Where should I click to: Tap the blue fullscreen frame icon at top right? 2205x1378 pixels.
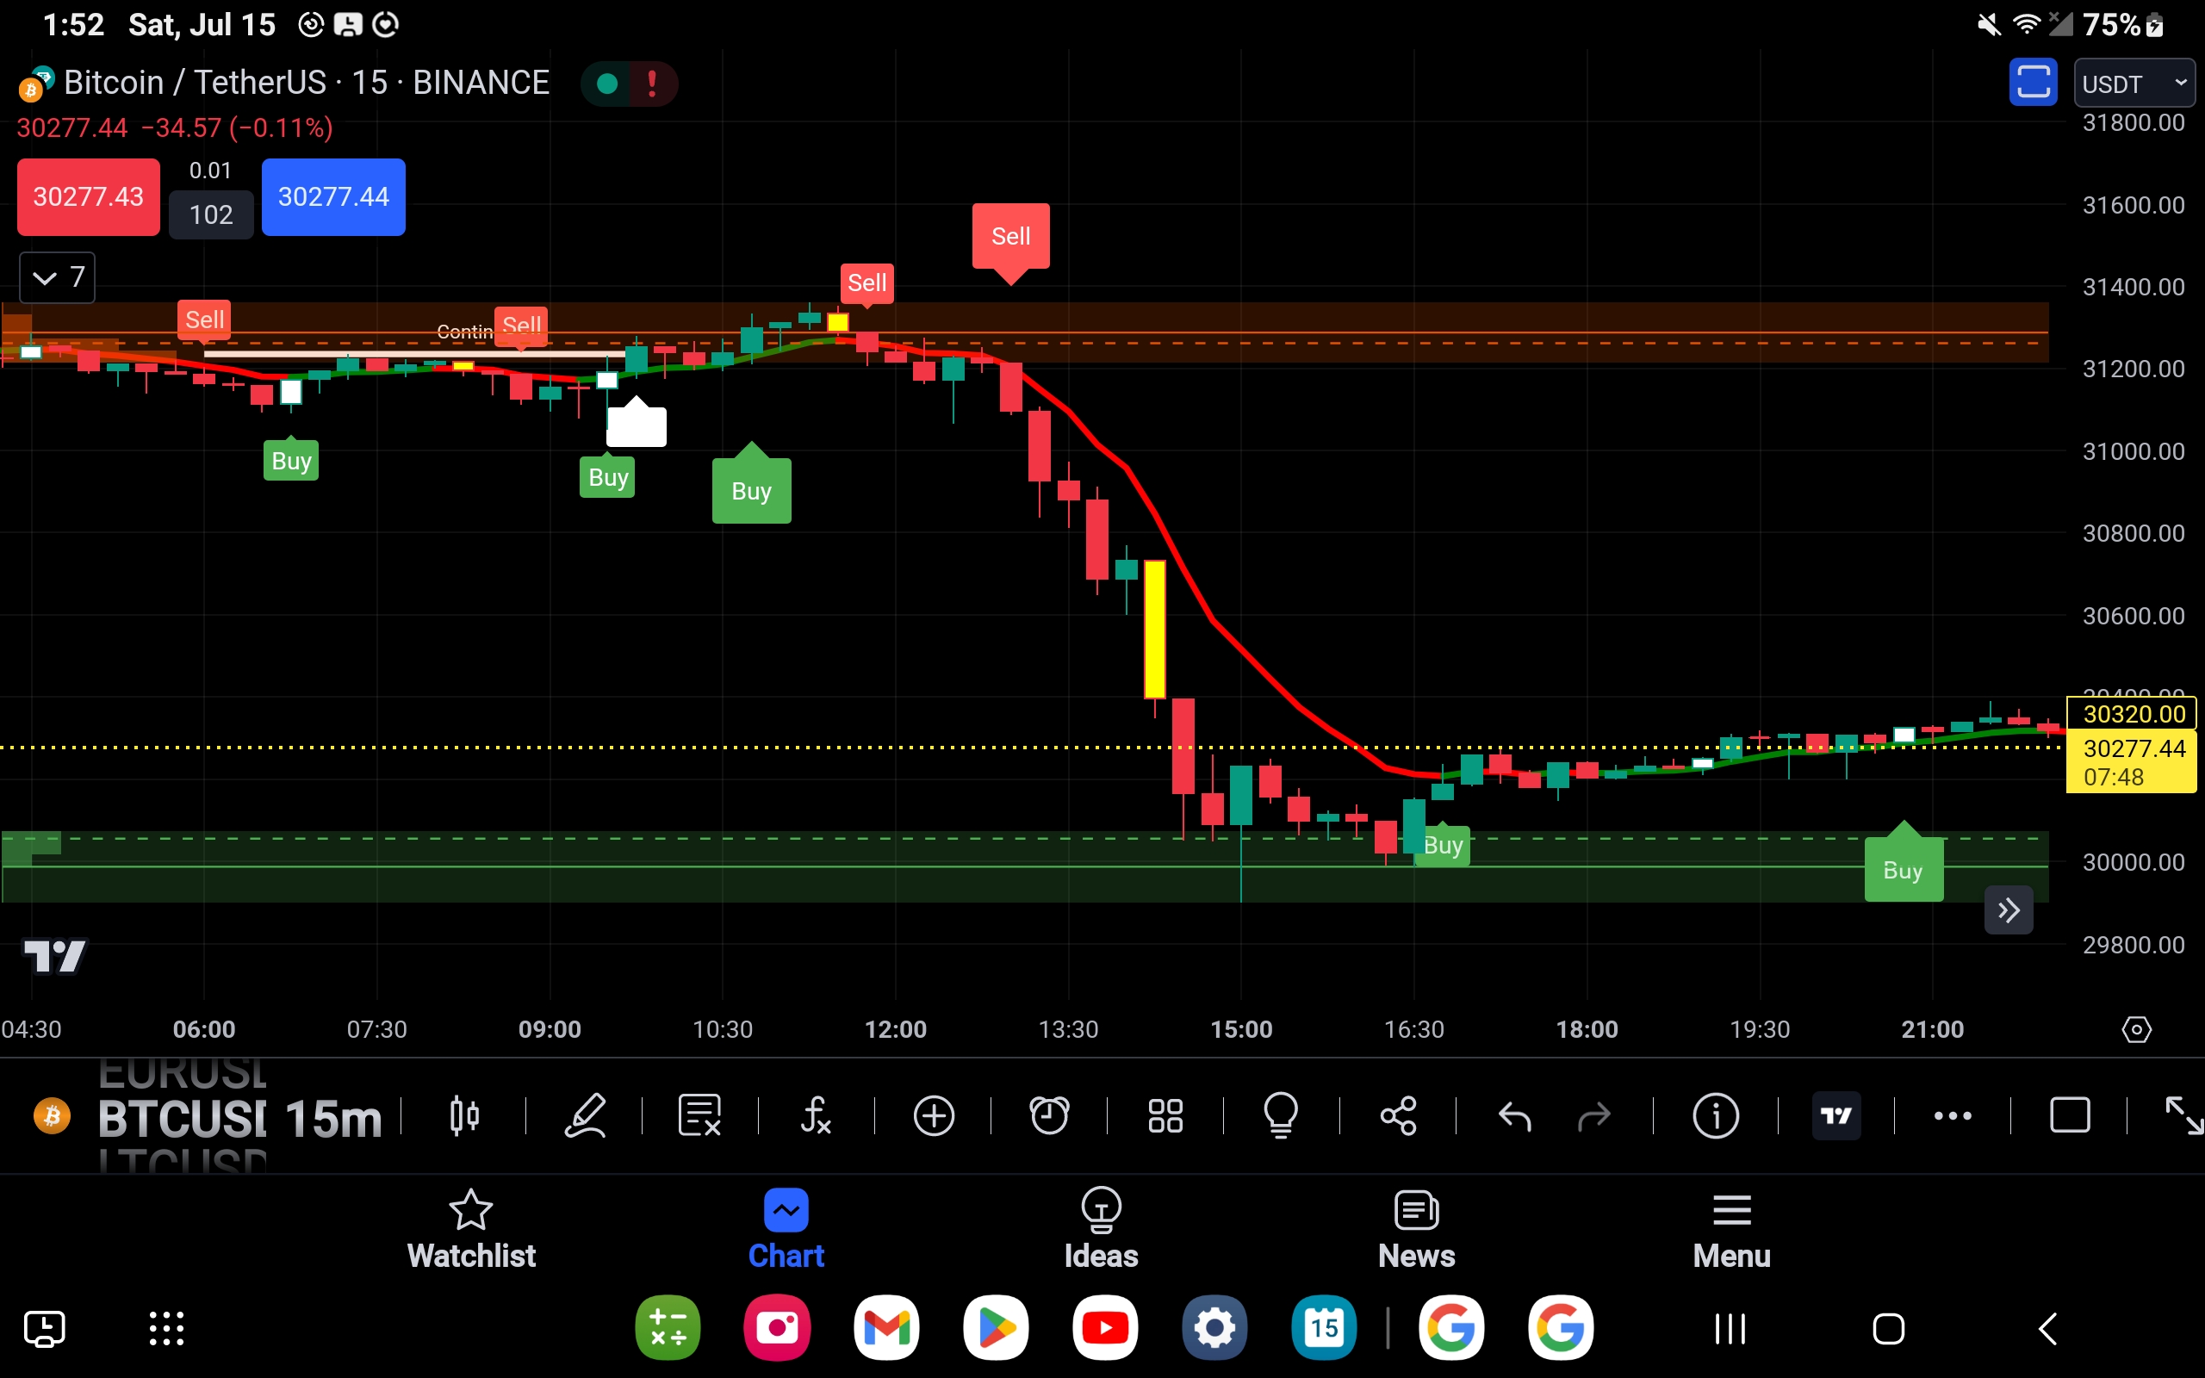coord(2033,83)
